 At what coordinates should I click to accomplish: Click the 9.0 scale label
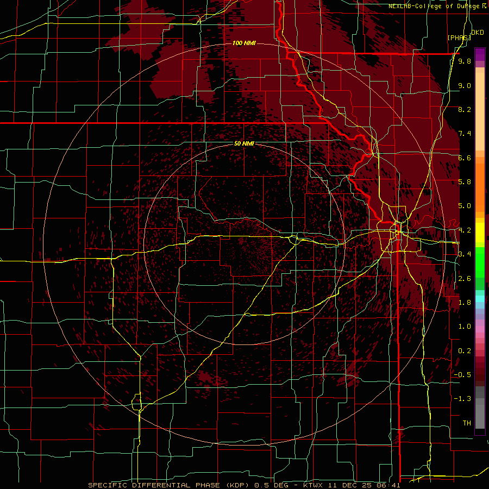(x=465, y=85)
